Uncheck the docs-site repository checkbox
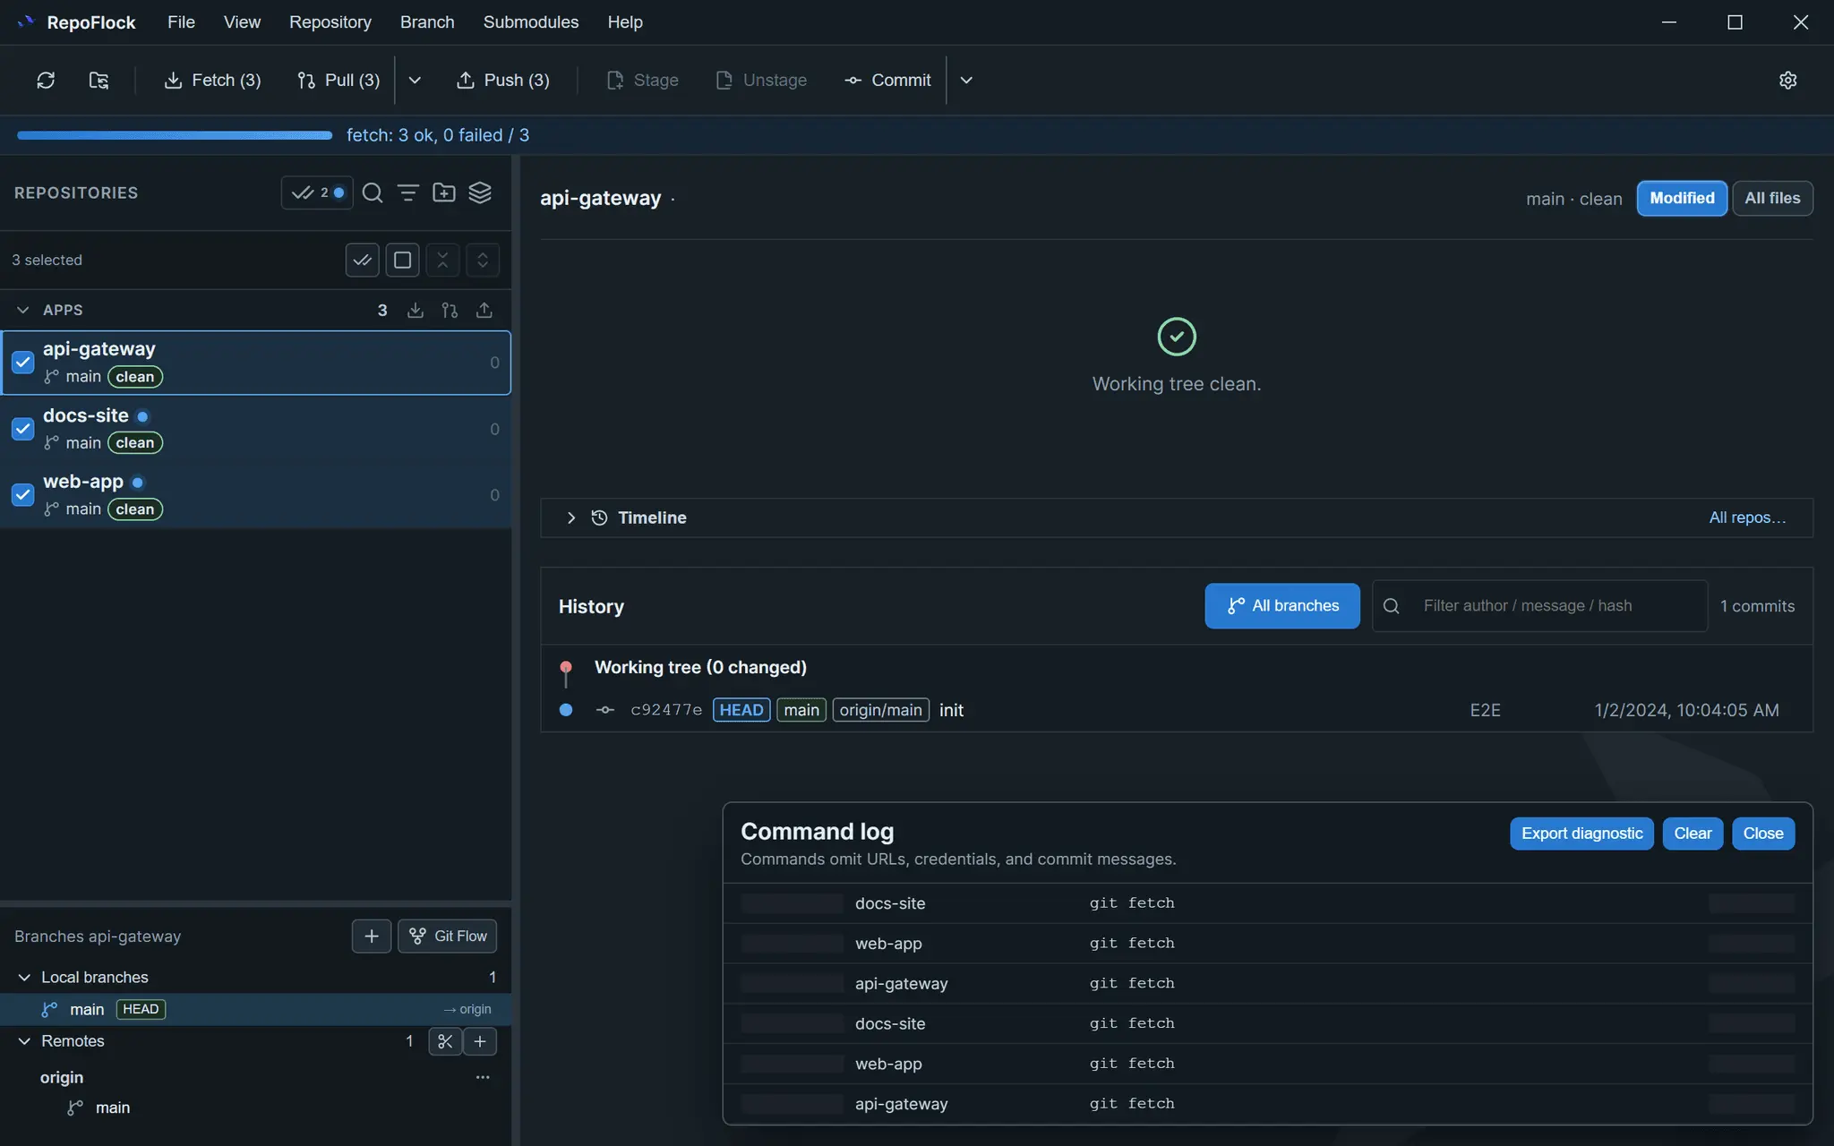This screenshot has width=1834, height=1146. [23, 428]
